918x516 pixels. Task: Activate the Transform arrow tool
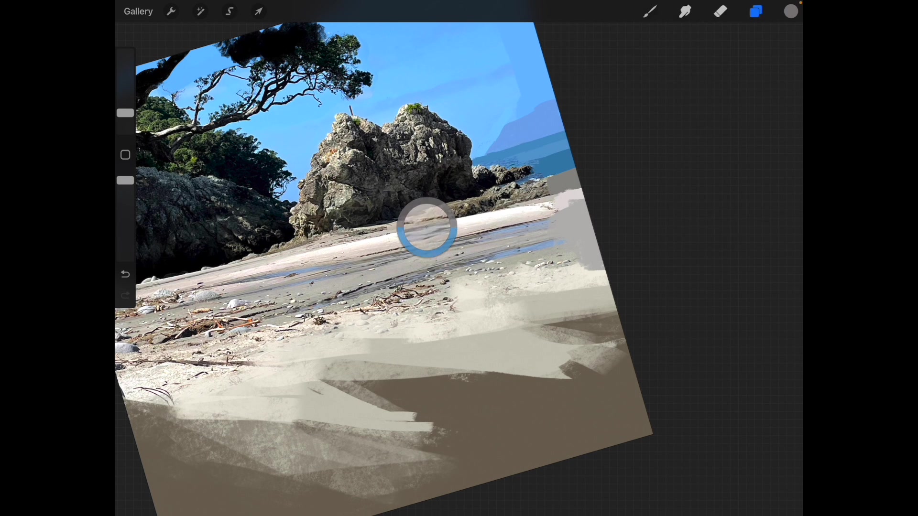coord(259,11)
